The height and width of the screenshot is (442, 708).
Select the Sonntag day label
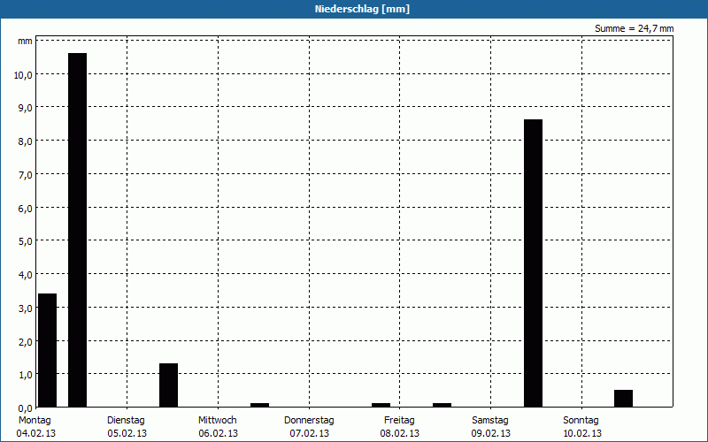[x=581, y=421]
